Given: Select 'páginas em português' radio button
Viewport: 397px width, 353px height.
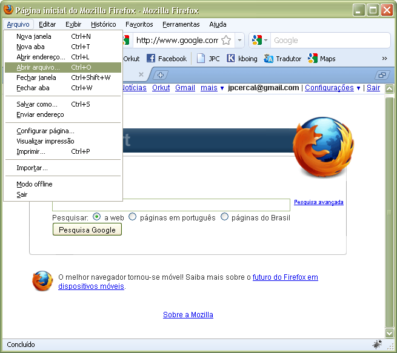Looking at the screenshot, I should 132,217.
